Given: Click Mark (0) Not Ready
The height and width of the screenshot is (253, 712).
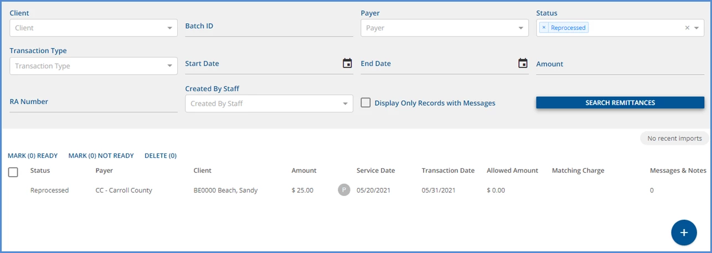Looking at the screenshot, I should (101, 156).
